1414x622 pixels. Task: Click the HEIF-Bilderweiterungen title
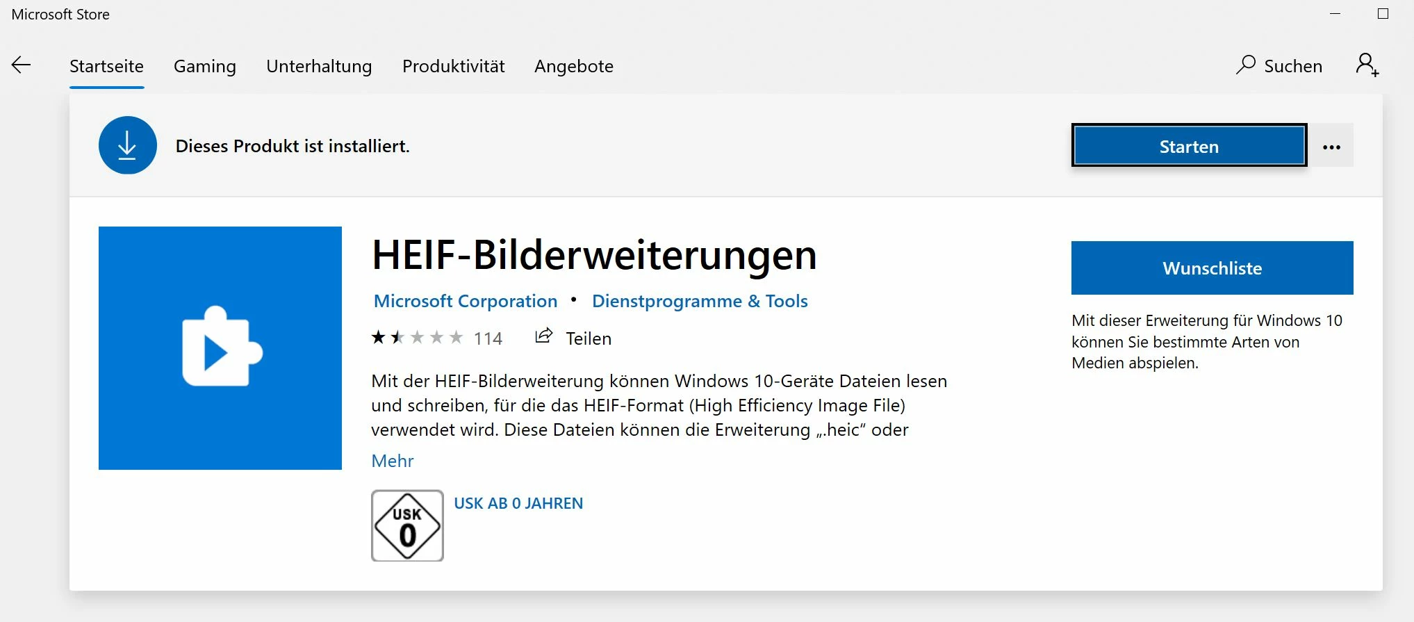click(x=594, y=256)
